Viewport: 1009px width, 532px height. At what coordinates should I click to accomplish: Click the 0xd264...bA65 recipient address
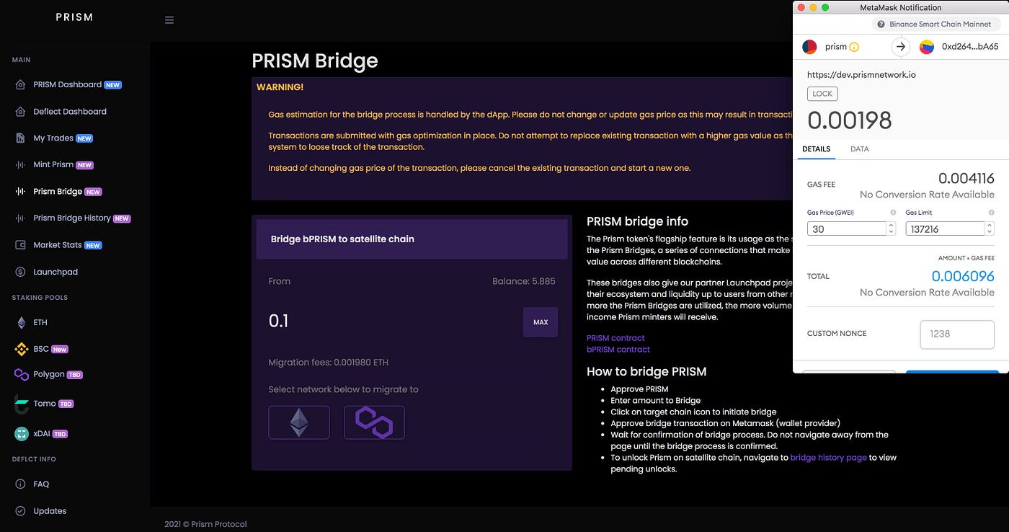(970, 47)
